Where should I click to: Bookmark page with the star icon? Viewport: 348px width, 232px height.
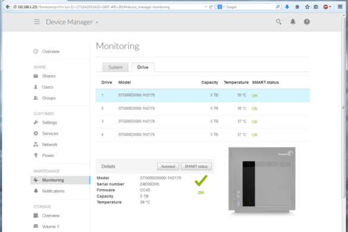click(307, 7)
